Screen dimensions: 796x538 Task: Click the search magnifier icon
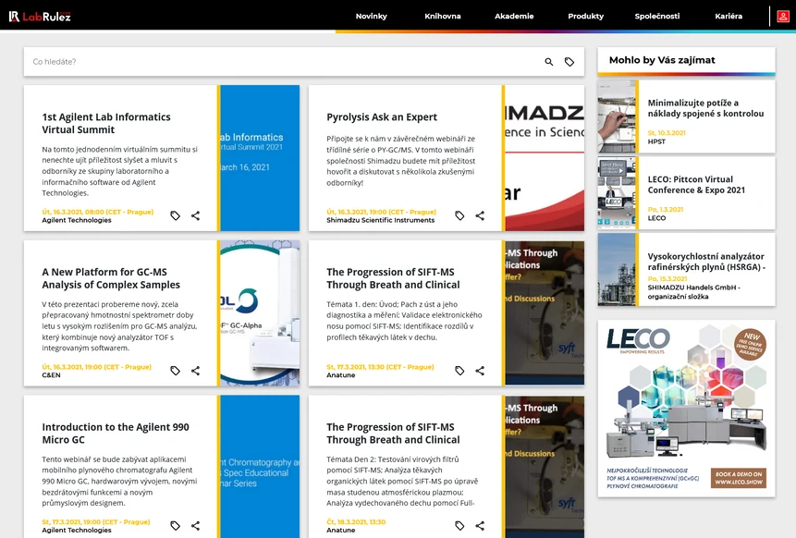coord(548,61)
